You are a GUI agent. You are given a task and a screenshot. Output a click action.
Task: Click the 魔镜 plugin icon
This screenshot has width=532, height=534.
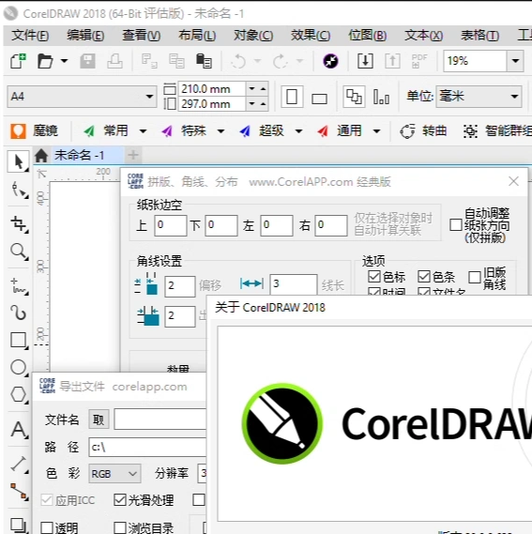pos(18,131)
